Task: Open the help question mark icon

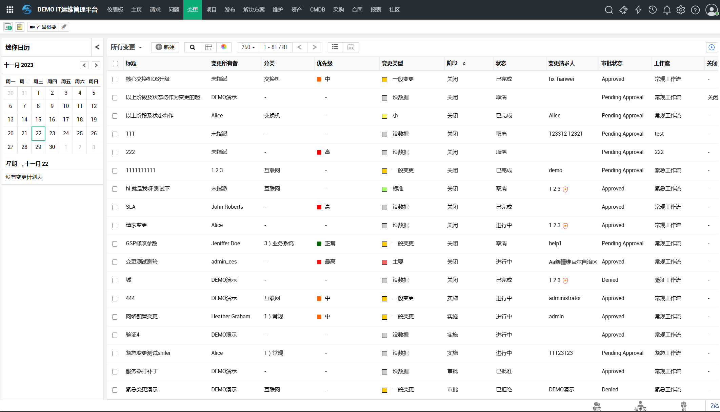Action: (x=695, y=10)
